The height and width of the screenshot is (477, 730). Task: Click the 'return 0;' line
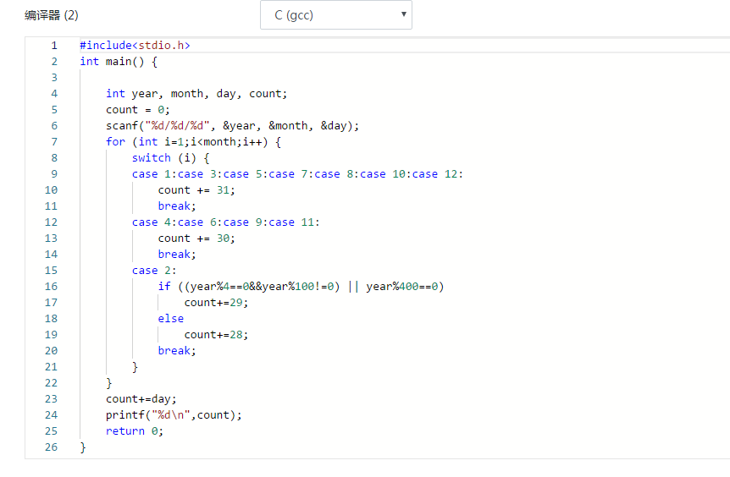(135, 431)
